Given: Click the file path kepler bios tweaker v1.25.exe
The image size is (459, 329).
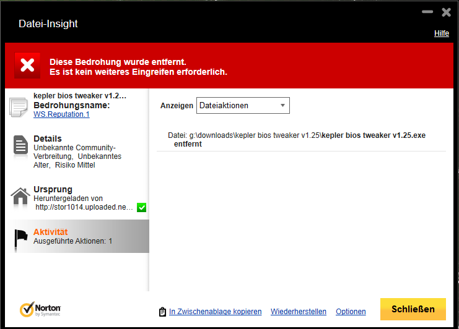Looking at the screenshot, I should 297,135.
